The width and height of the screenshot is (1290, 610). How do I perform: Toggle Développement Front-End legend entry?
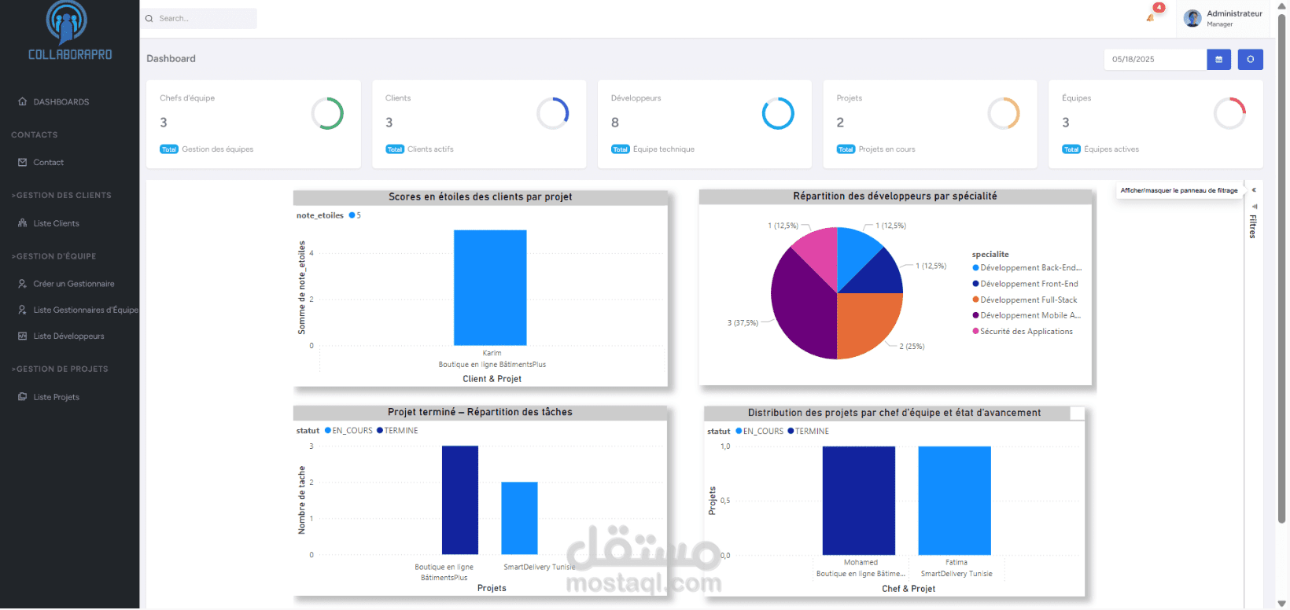point(1025,284)
